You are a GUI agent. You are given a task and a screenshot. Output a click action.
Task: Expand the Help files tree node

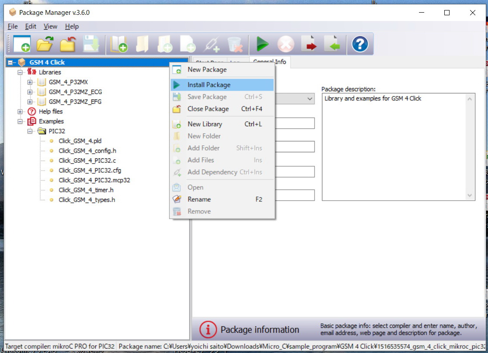[x=20, y=112]
